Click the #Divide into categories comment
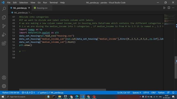177x99 pixels. [x=34, y=17]
